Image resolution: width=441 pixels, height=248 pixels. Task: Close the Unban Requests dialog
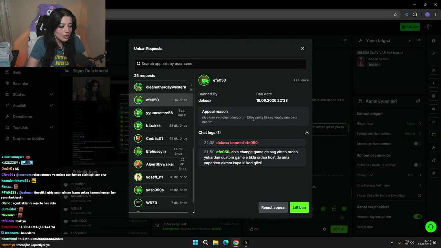[302, 49]
